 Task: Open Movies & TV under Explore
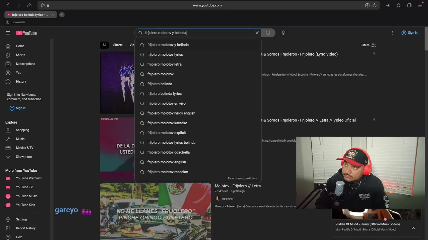25,148
